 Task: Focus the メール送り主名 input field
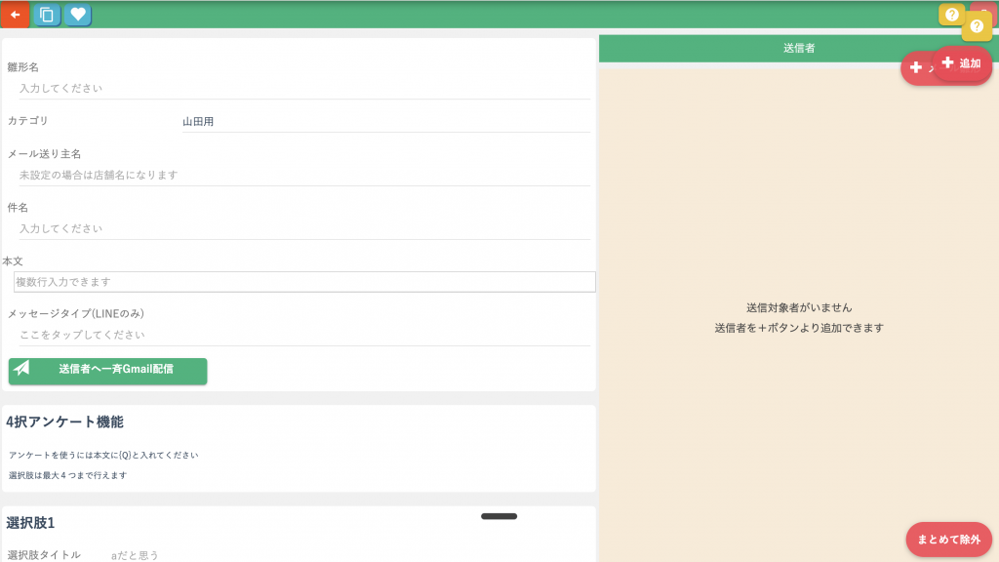pyautogui.click(x=304, y=175)
